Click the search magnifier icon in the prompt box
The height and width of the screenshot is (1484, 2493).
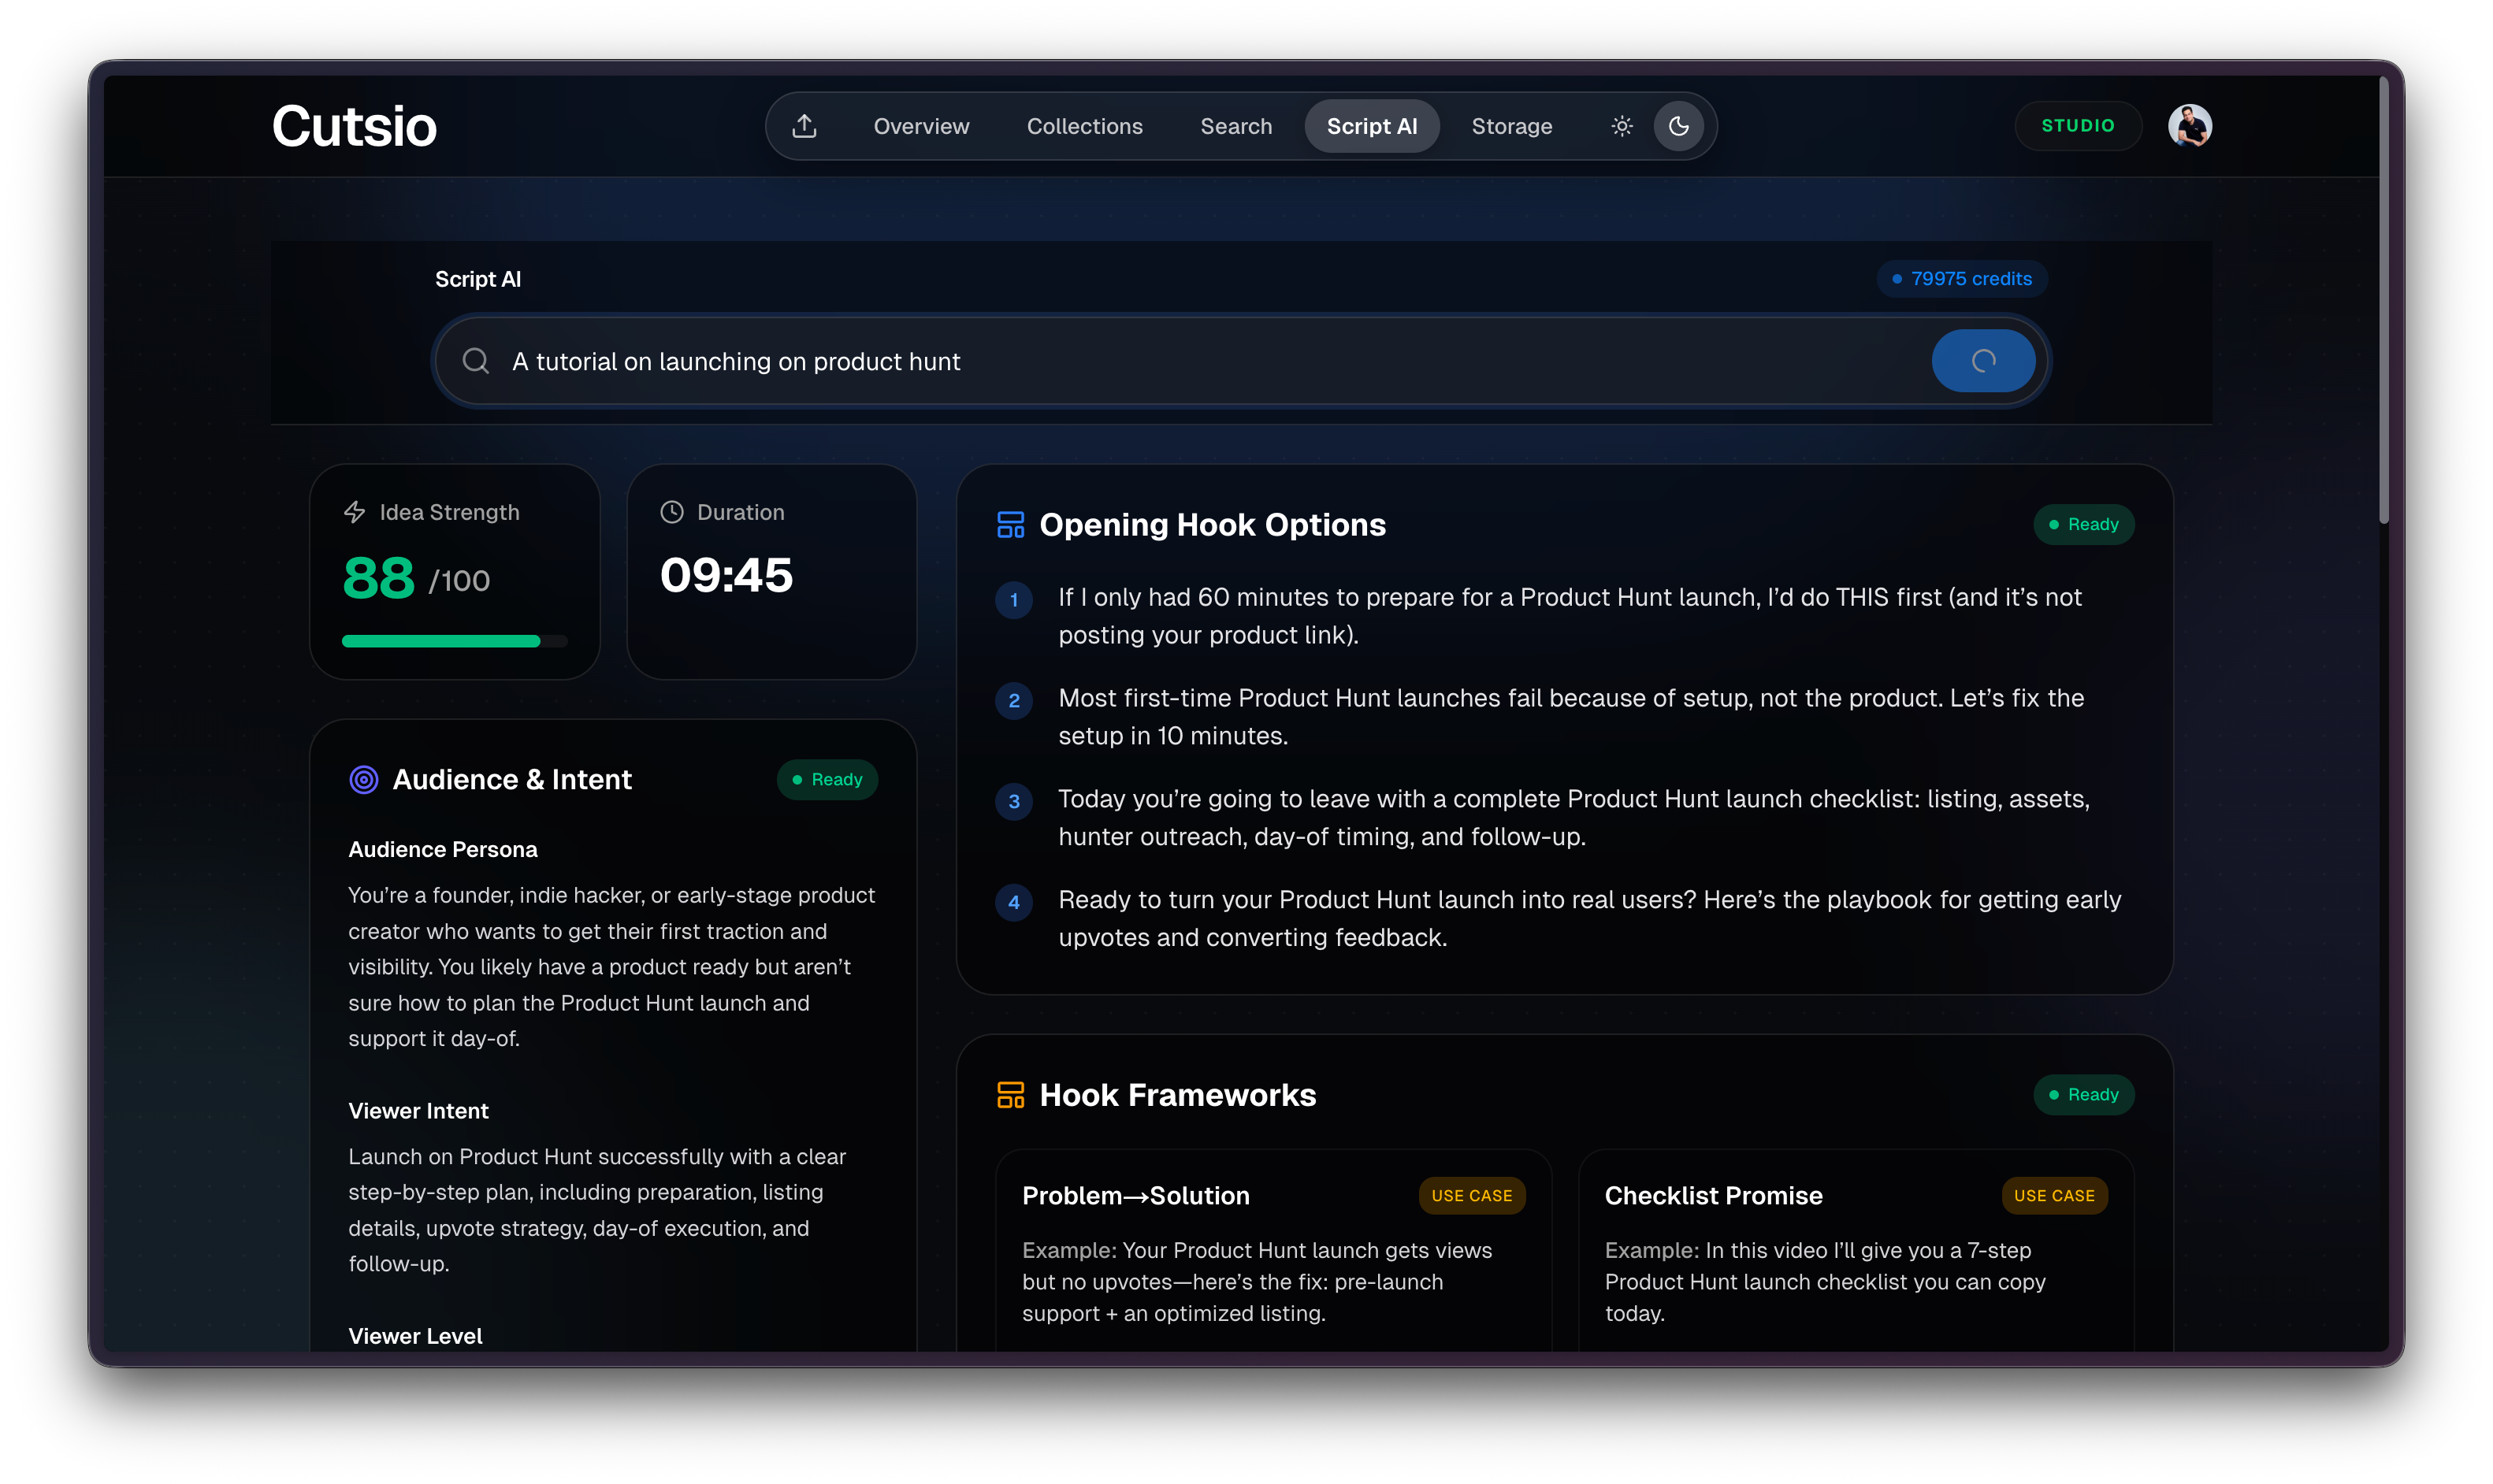[x=476, y=361]
